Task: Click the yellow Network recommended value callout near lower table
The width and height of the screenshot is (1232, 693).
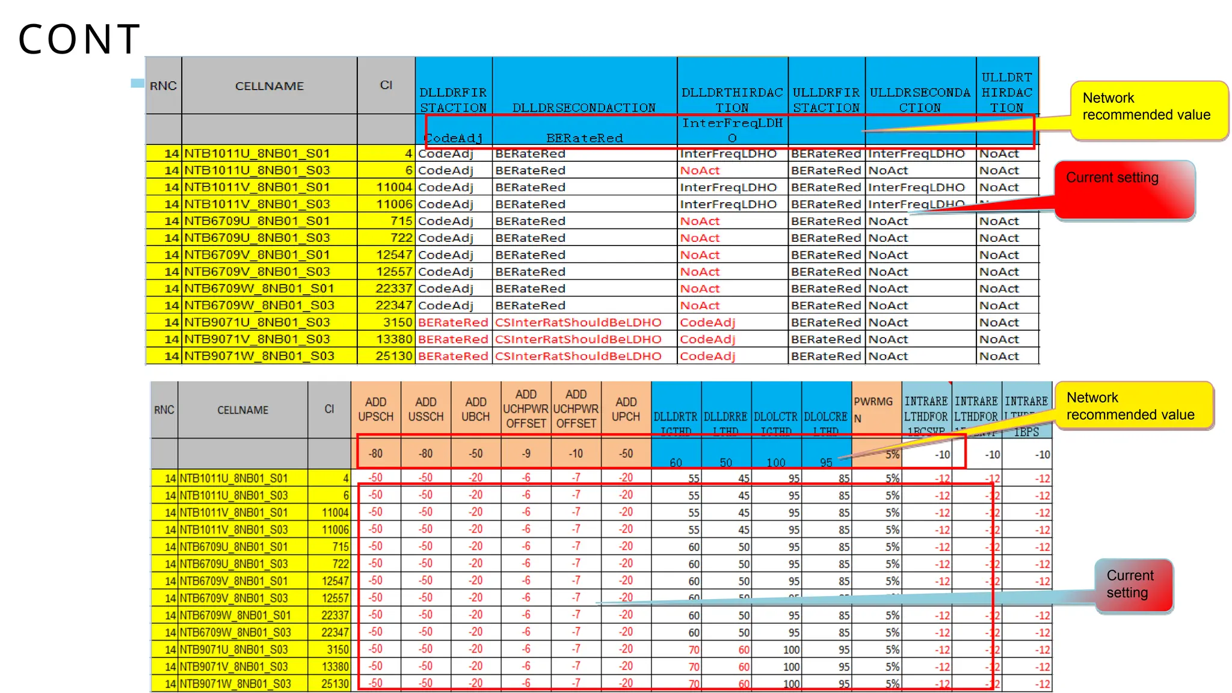Action: pyautogui.click(x=1134, y=405)
